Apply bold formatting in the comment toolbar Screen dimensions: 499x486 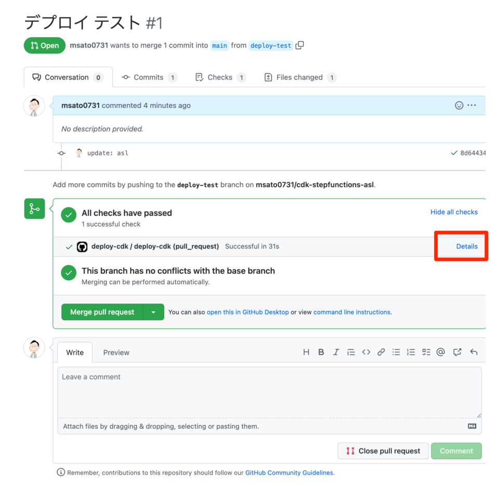[321, 352]
